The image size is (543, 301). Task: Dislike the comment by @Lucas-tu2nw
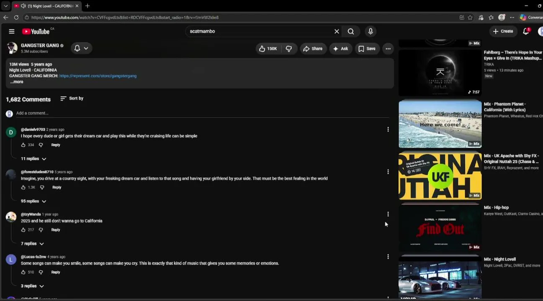41,272
